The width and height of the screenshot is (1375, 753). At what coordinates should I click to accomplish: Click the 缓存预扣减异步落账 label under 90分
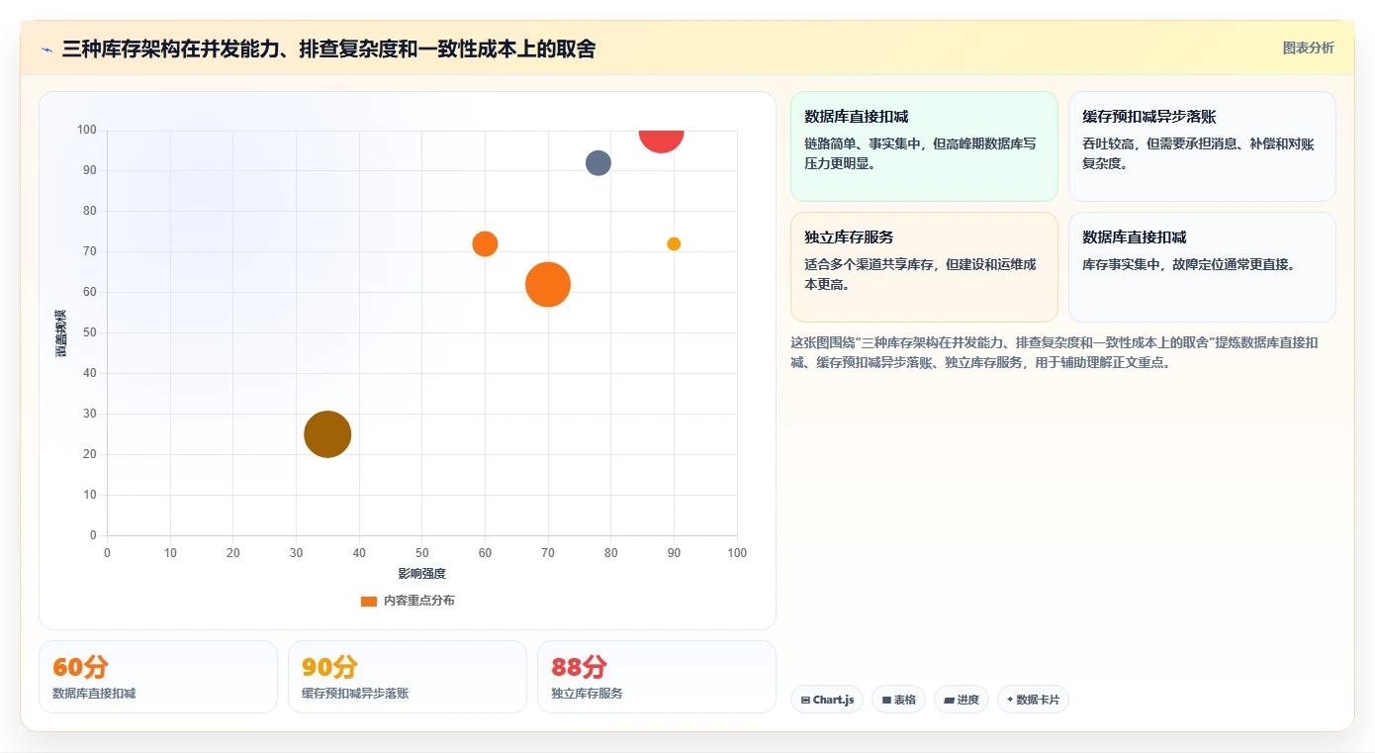[x=355, y=694]
